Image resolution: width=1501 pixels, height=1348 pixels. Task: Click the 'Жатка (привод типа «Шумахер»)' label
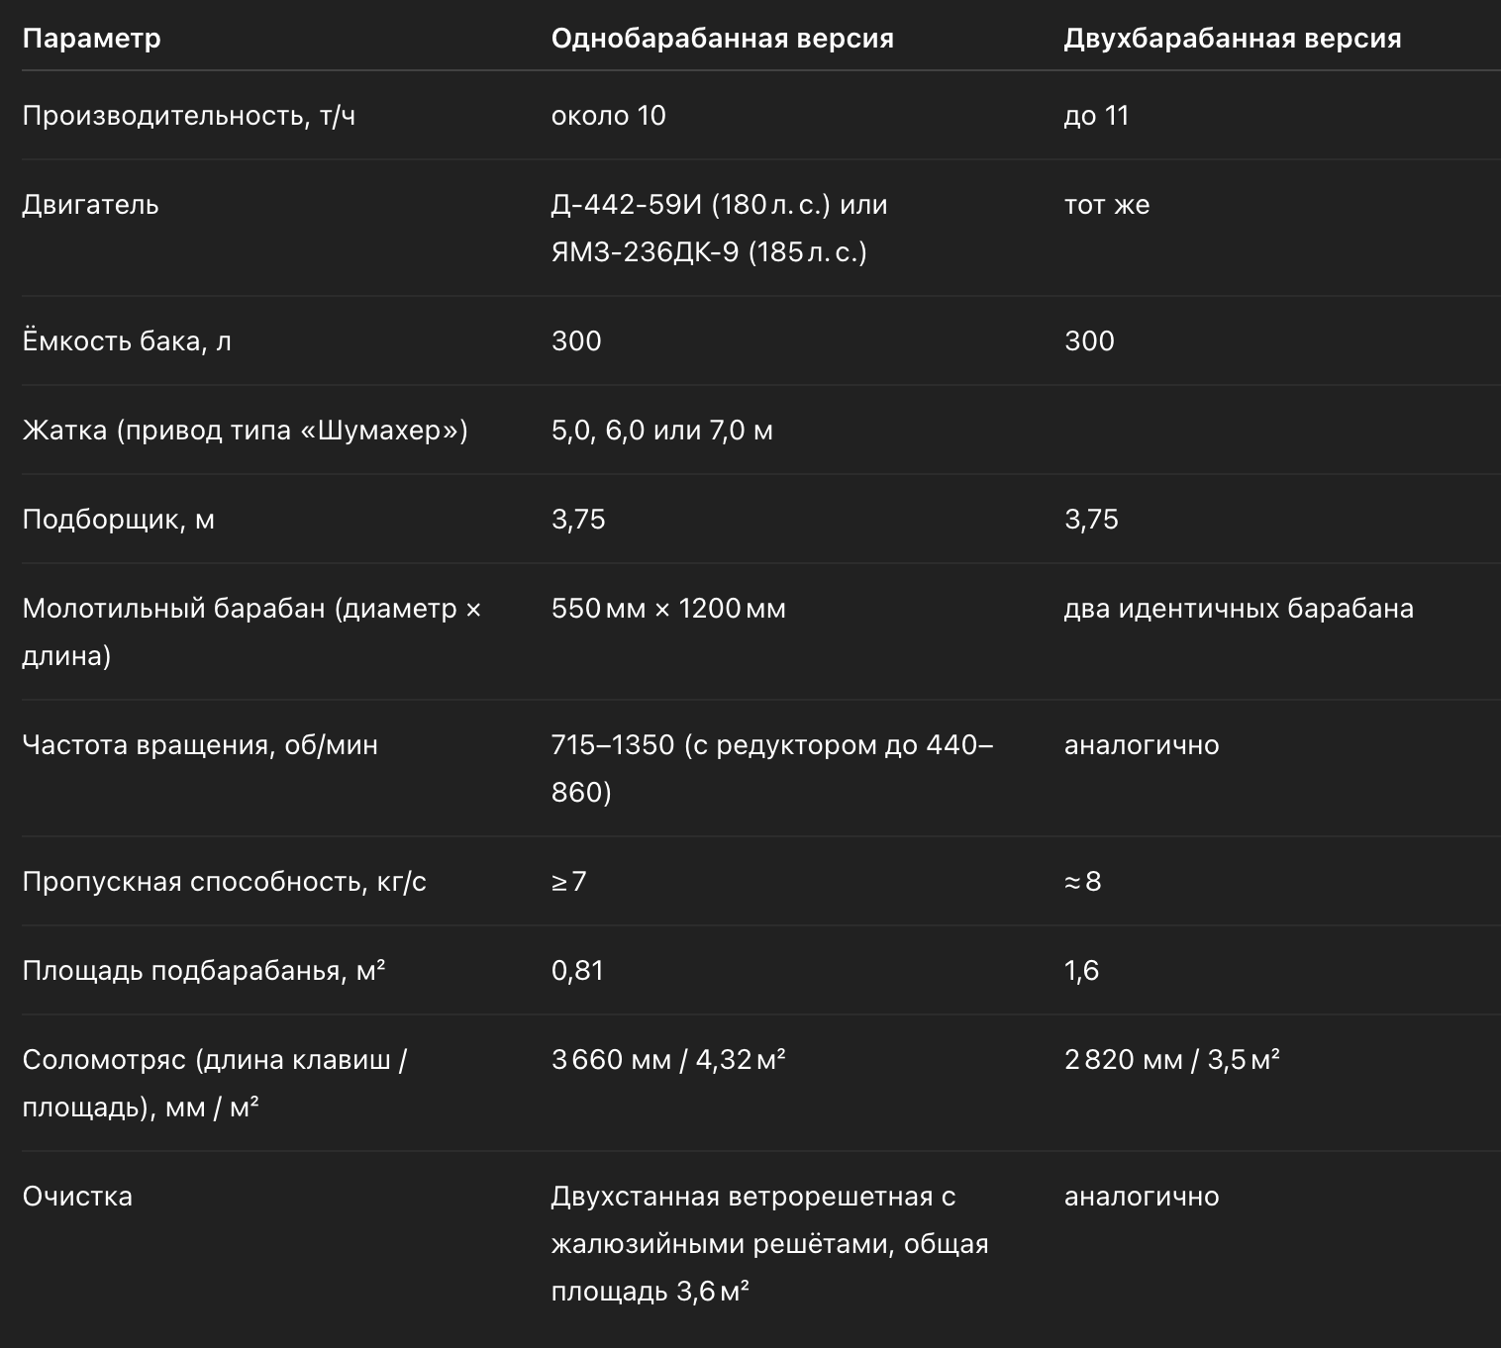click(245, 431)
